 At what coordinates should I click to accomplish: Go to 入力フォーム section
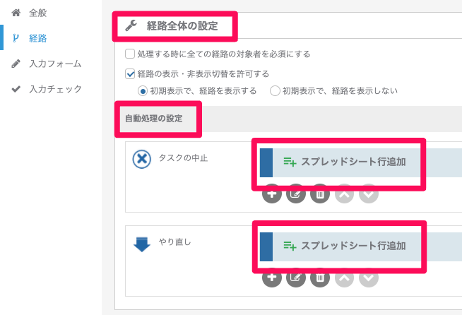click(x=55, y=64)
